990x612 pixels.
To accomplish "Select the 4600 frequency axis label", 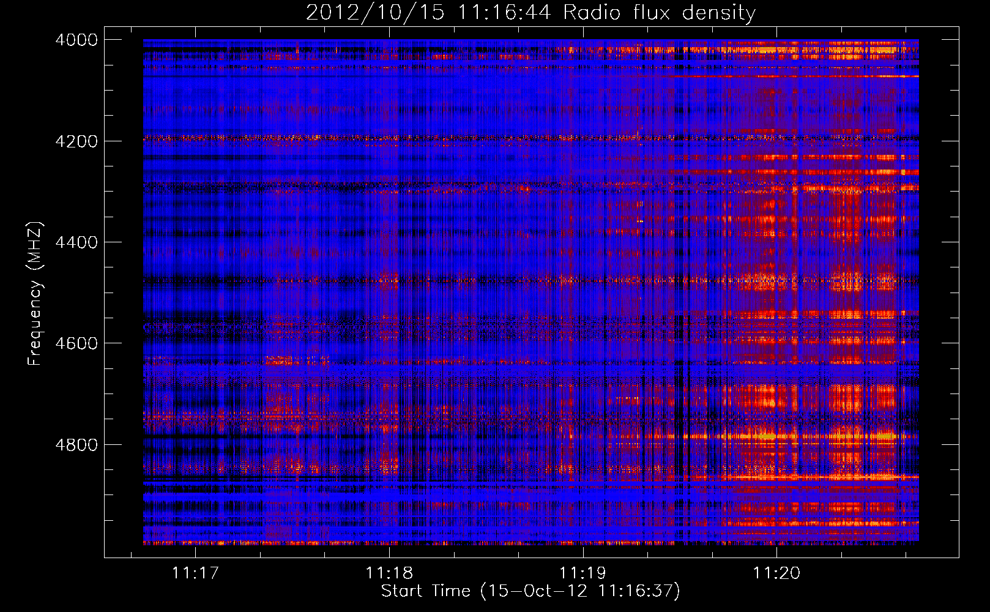I will [76, 343].
